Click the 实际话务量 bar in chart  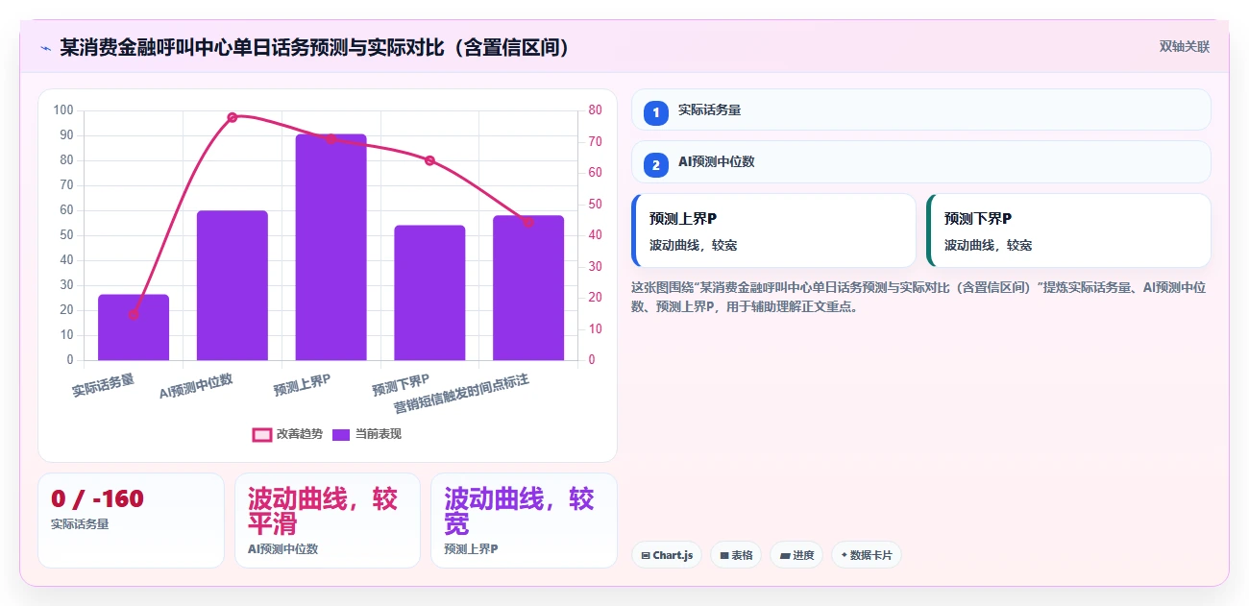tap(134, 327)
